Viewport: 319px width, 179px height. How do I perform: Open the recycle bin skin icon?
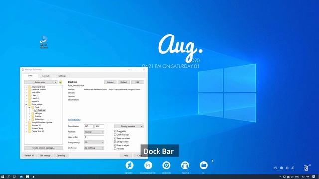(x=306, y=168)
